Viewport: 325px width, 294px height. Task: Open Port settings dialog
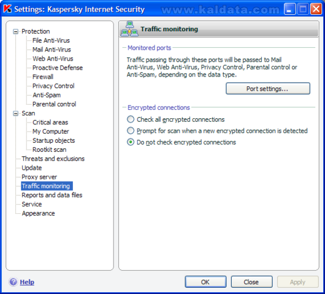(x=268, y=89)
